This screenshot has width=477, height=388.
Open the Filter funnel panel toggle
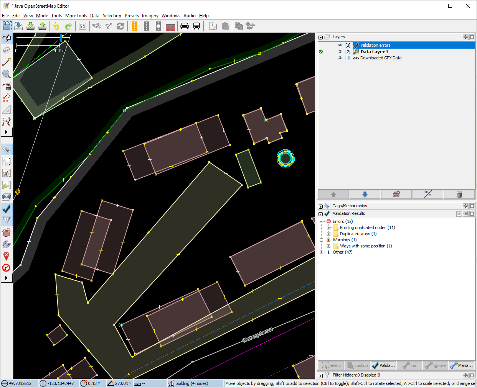[x=7, y=220]
